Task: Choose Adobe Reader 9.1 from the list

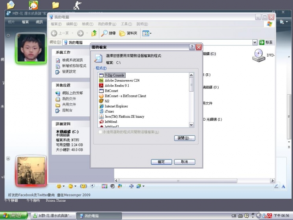Action: point(116,85)
